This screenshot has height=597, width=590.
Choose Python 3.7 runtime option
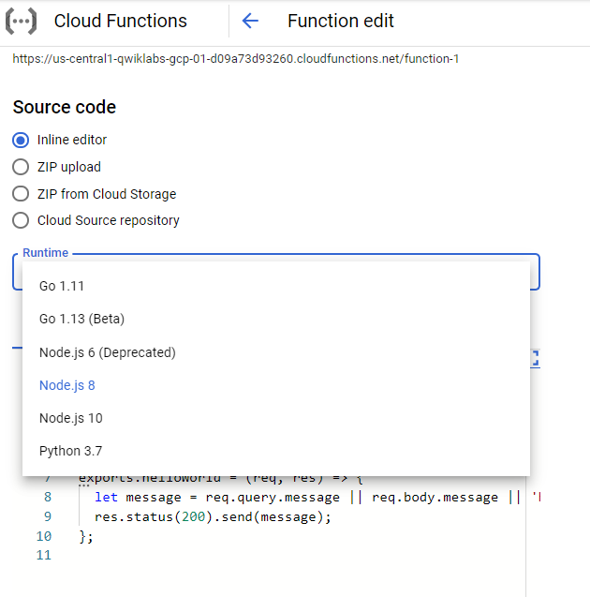point(276,451)
